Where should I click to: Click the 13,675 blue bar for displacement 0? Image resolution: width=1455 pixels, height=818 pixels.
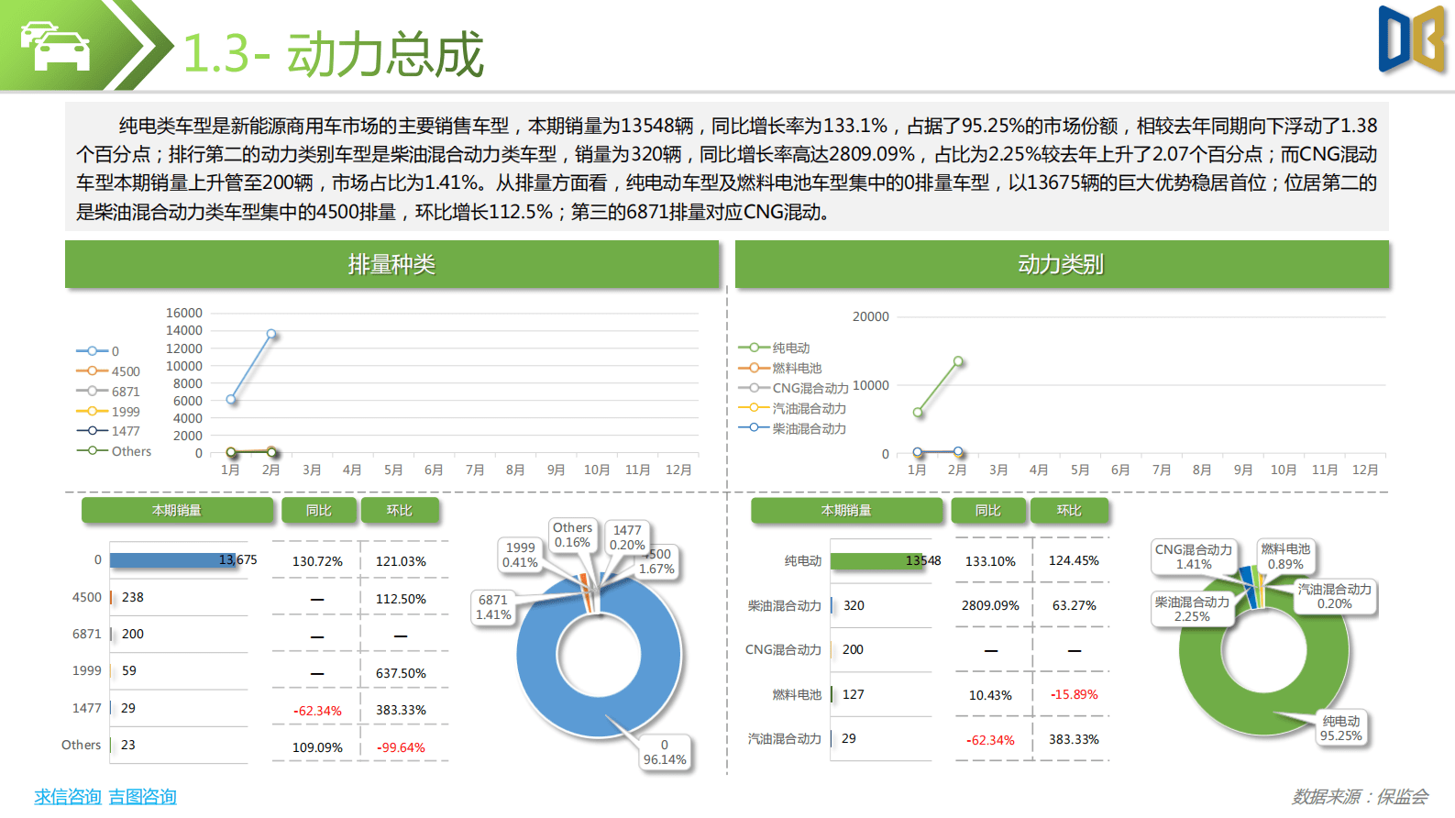pyautogui.click(x=174, y=560)
